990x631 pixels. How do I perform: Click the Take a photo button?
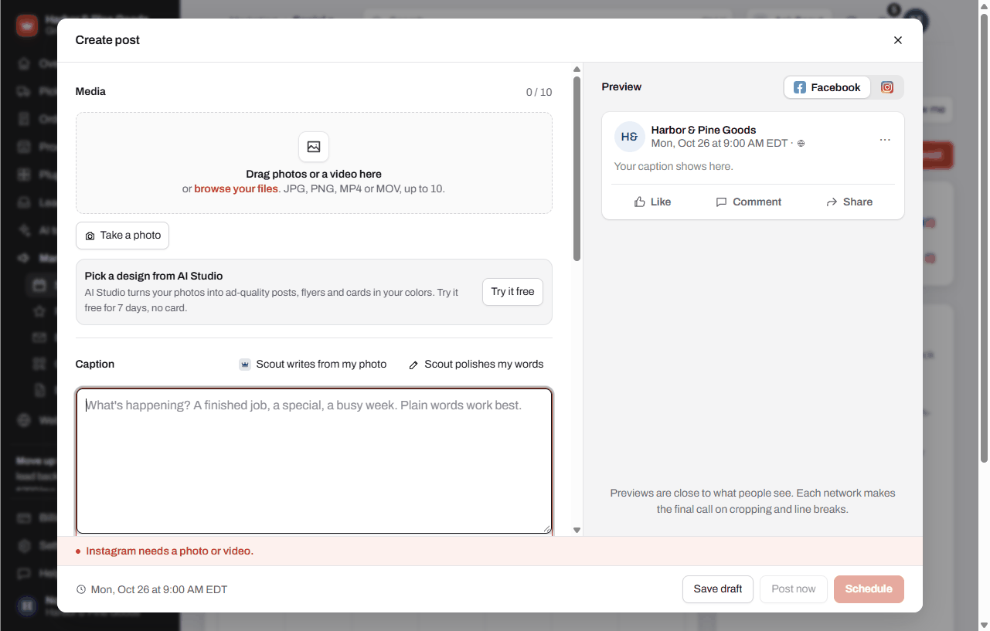tap(122, 236)
